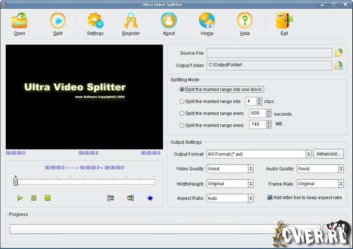353x249 pixels.
Task: Open the About toolbar item
Action: pos(169,24)
